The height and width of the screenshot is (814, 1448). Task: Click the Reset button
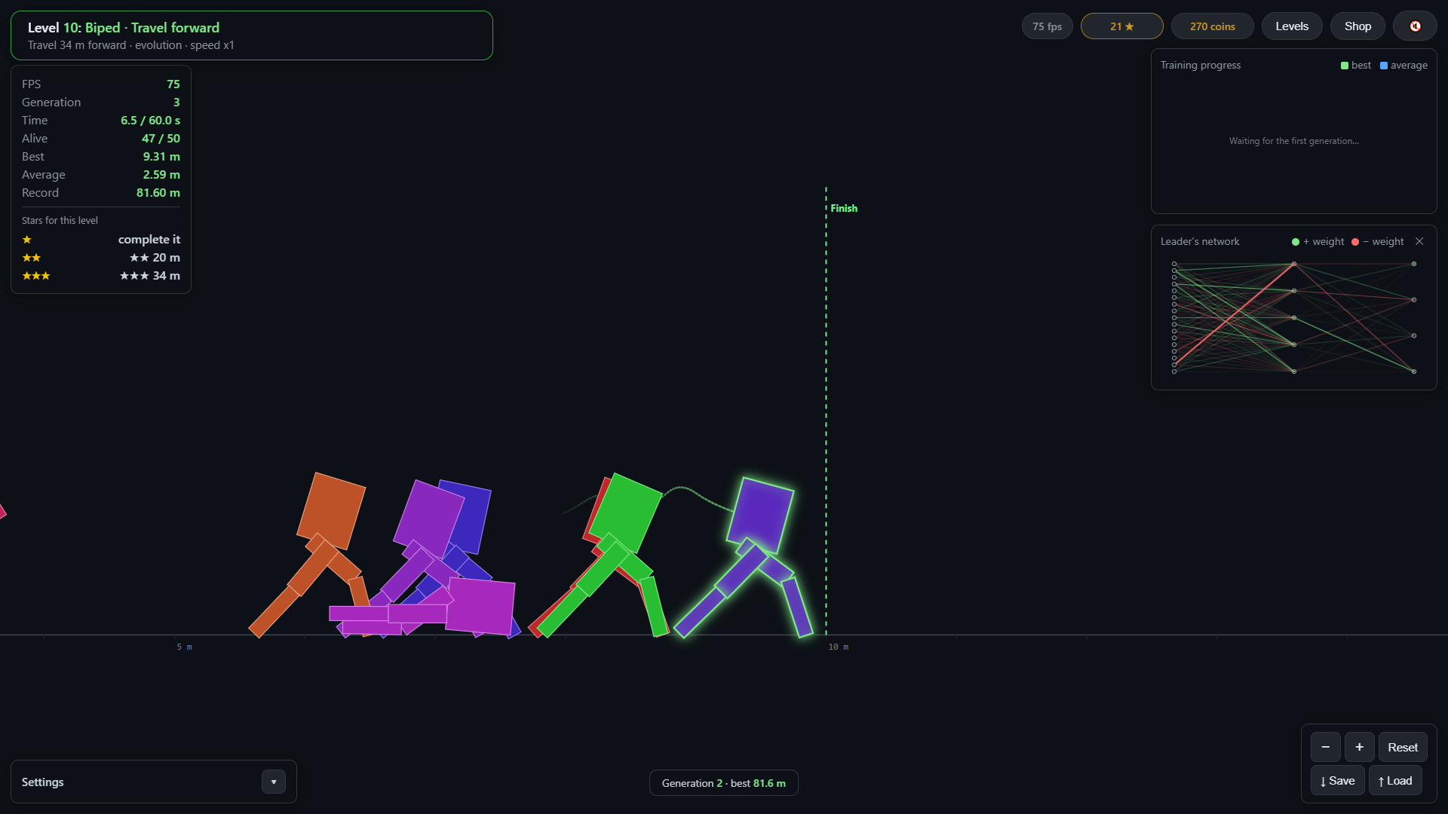1403,747
